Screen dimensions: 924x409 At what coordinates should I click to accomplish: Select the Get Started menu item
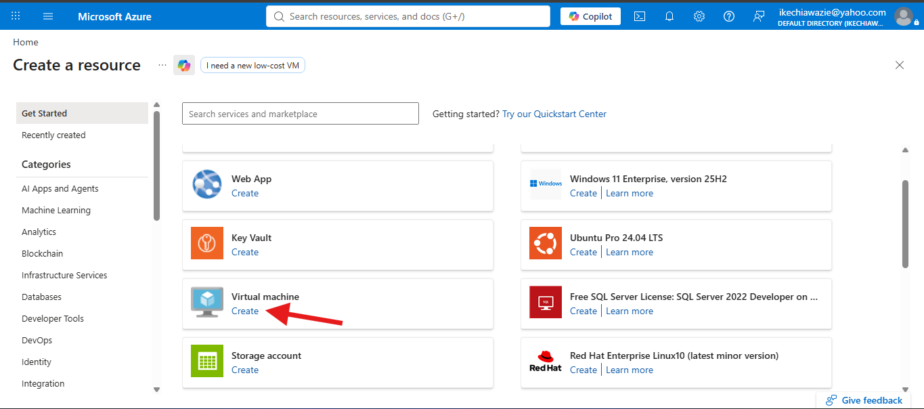[82, 113]
